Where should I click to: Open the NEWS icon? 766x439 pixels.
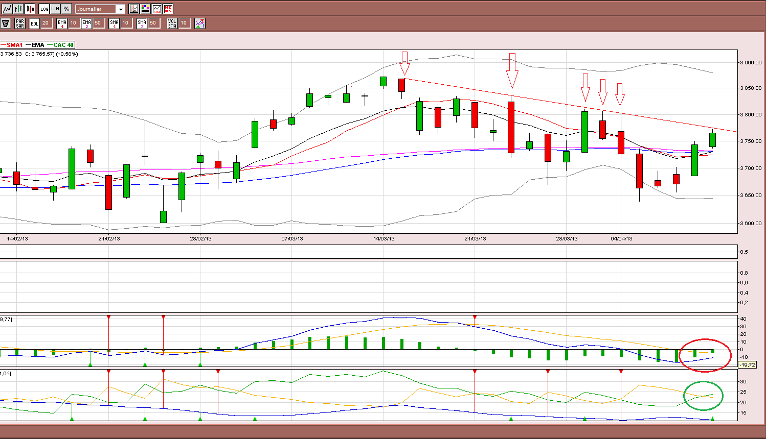[168, 9]
